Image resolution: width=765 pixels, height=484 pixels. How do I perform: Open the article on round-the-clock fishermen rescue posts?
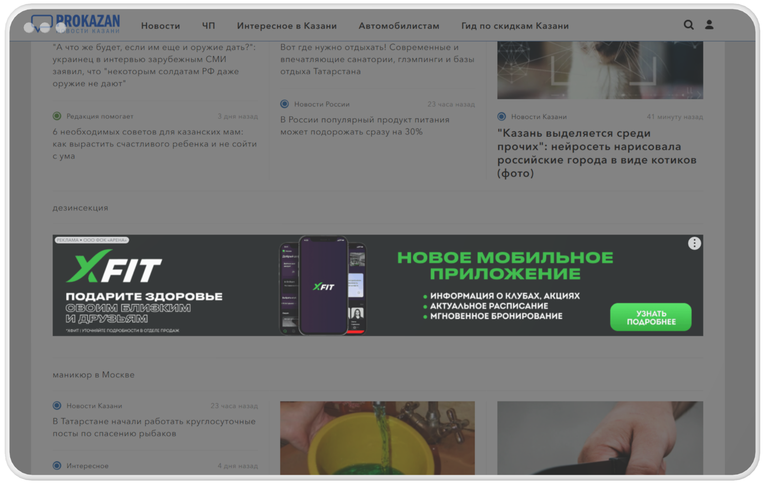pyautogui.click(x=154, y=428)
